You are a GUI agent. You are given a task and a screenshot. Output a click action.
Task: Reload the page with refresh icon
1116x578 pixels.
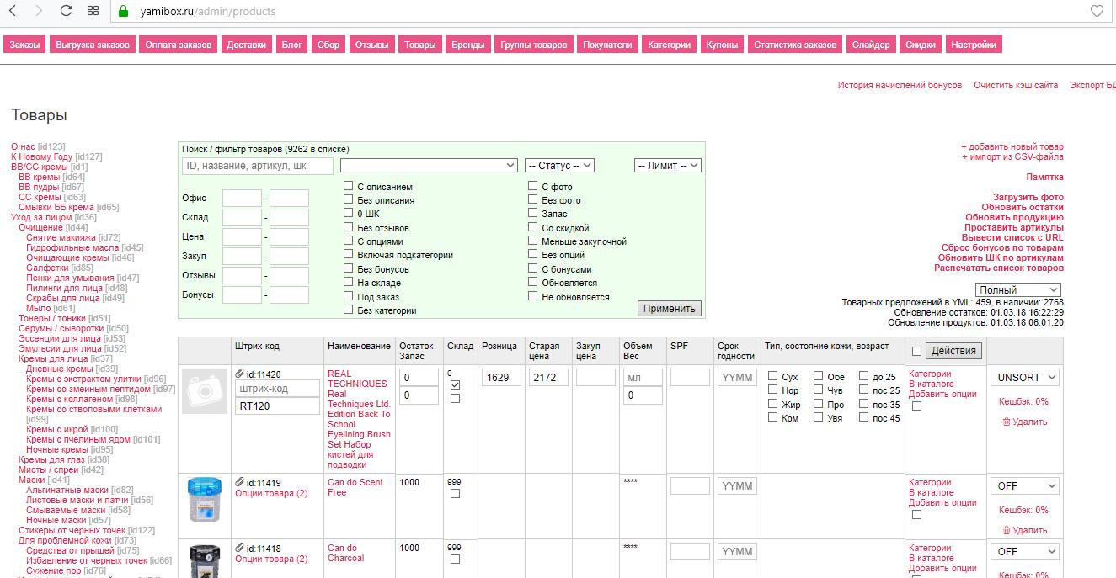pyautogui.click(x=66, y=11)
